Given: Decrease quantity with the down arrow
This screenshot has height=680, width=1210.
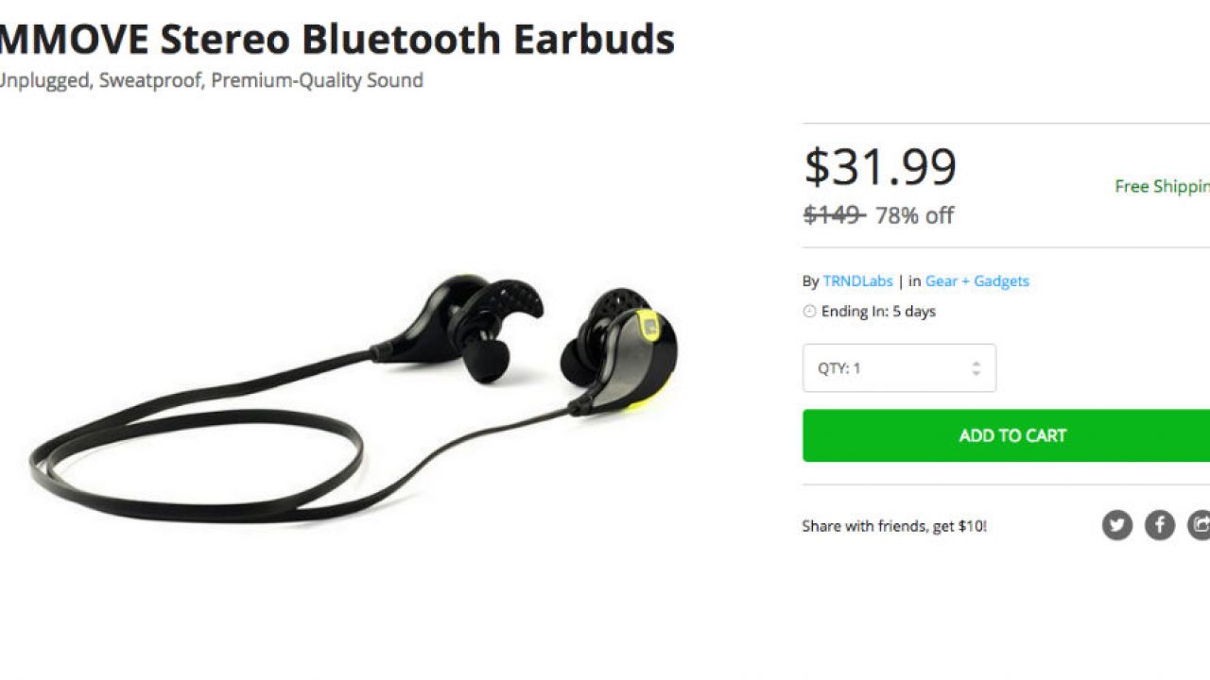Looking at the screenshot, I should pyautogui.click(x=976, y=374).
